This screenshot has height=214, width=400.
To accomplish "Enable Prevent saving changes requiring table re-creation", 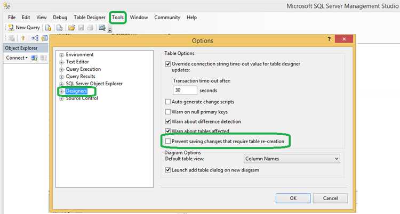I will 169,141.
